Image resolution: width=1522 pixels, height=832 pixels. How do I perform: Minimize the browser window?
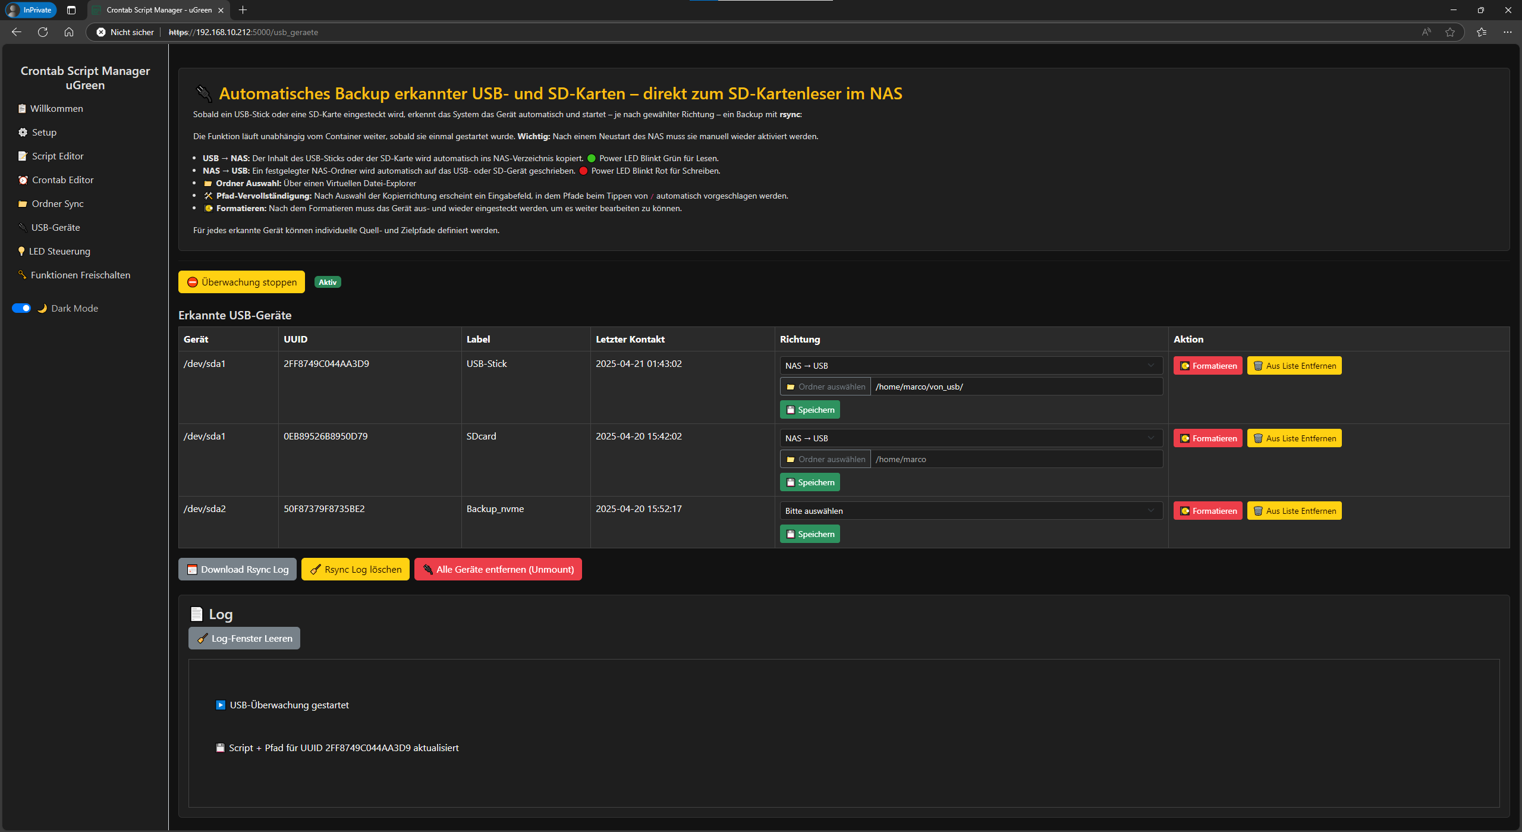(1453, 10)
